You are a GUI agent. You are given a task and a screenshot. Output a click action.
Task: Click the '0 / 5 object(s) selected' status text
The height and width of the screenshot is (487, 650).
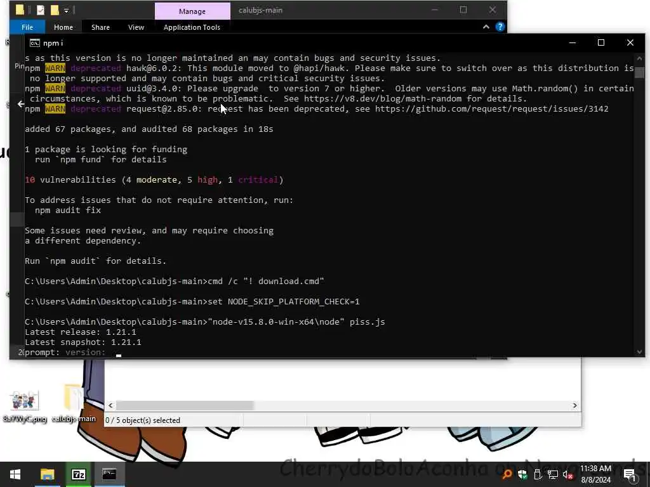pyautogui.click(x=143, y=420)
